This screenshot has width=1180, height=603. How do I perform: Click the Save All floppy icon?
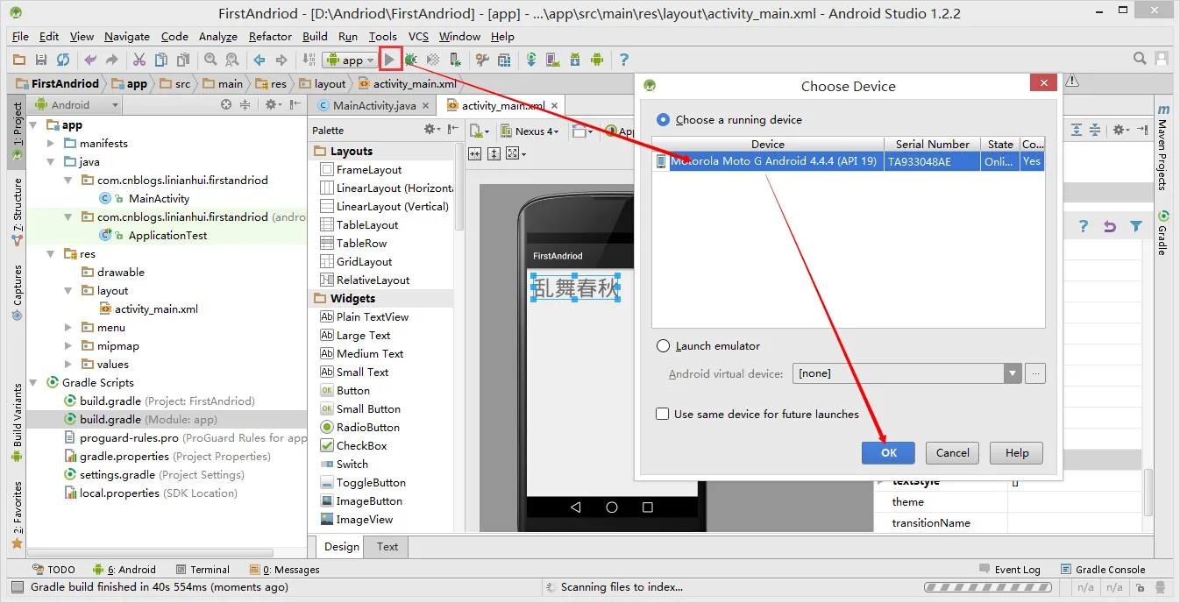point(41,60)
